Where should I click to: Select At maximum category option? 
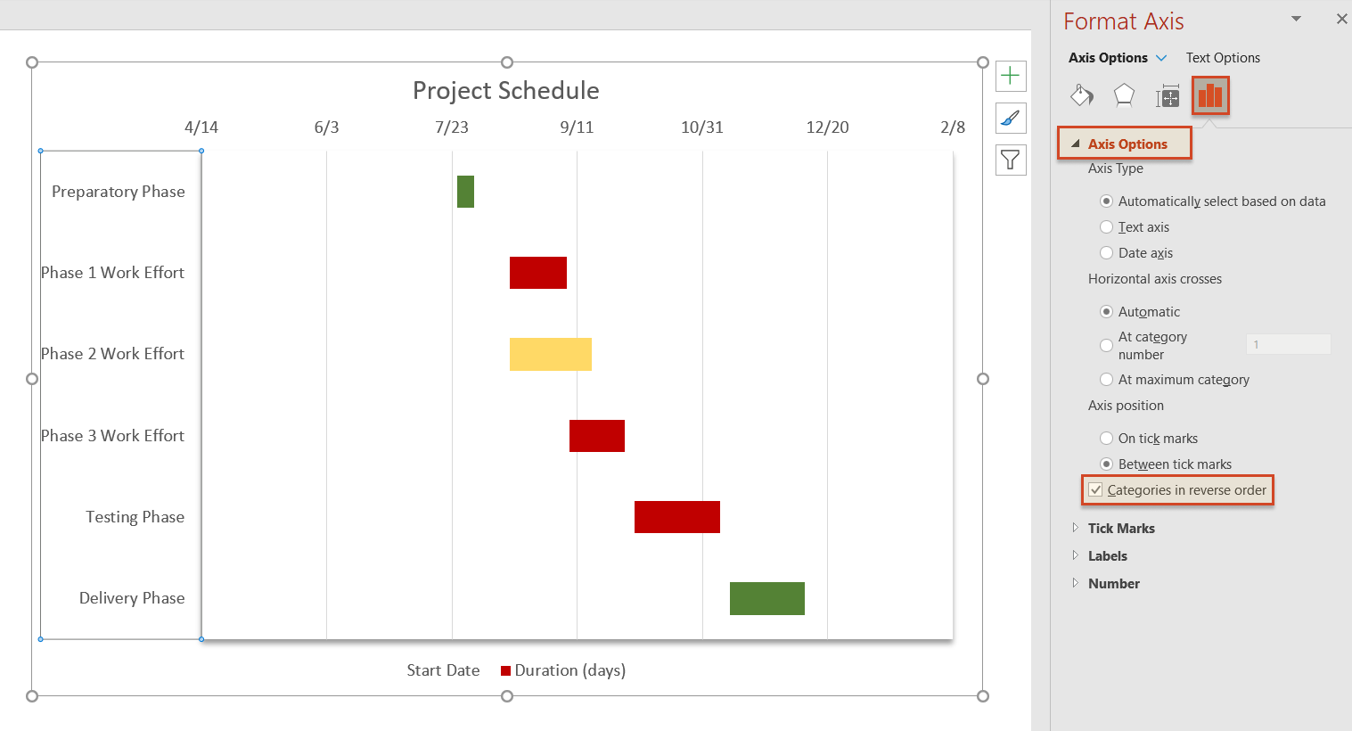tap(1107, 380)
